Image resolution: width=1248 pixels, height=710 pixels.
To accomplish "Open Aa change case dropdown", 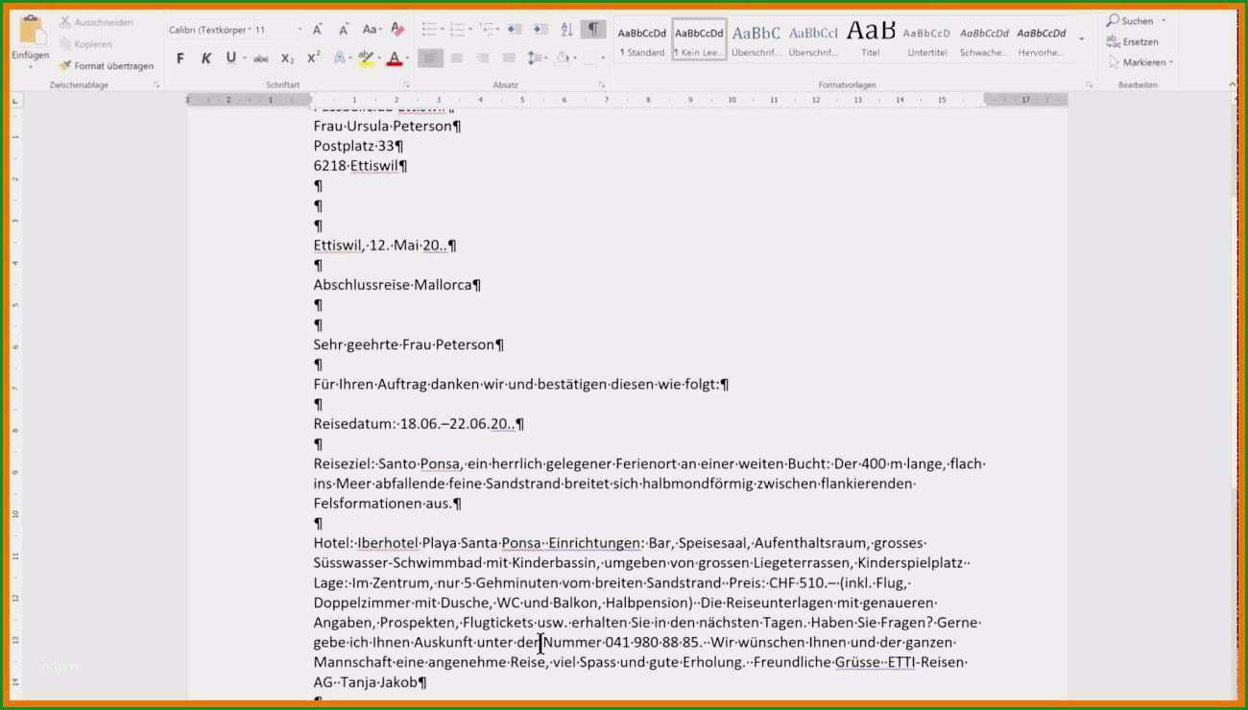I will coord(372,30).
